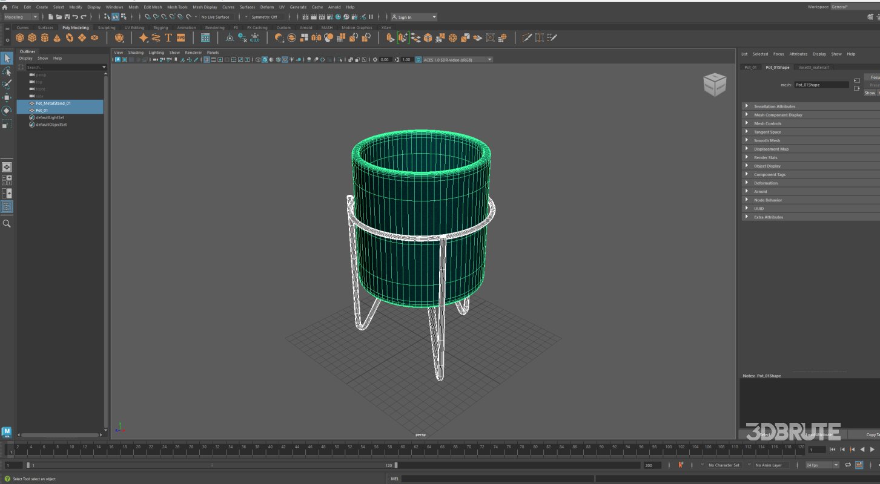Switch to the UV Editing shelf tab
Viewport: 880px width, 484px height.
pos(134,28)
